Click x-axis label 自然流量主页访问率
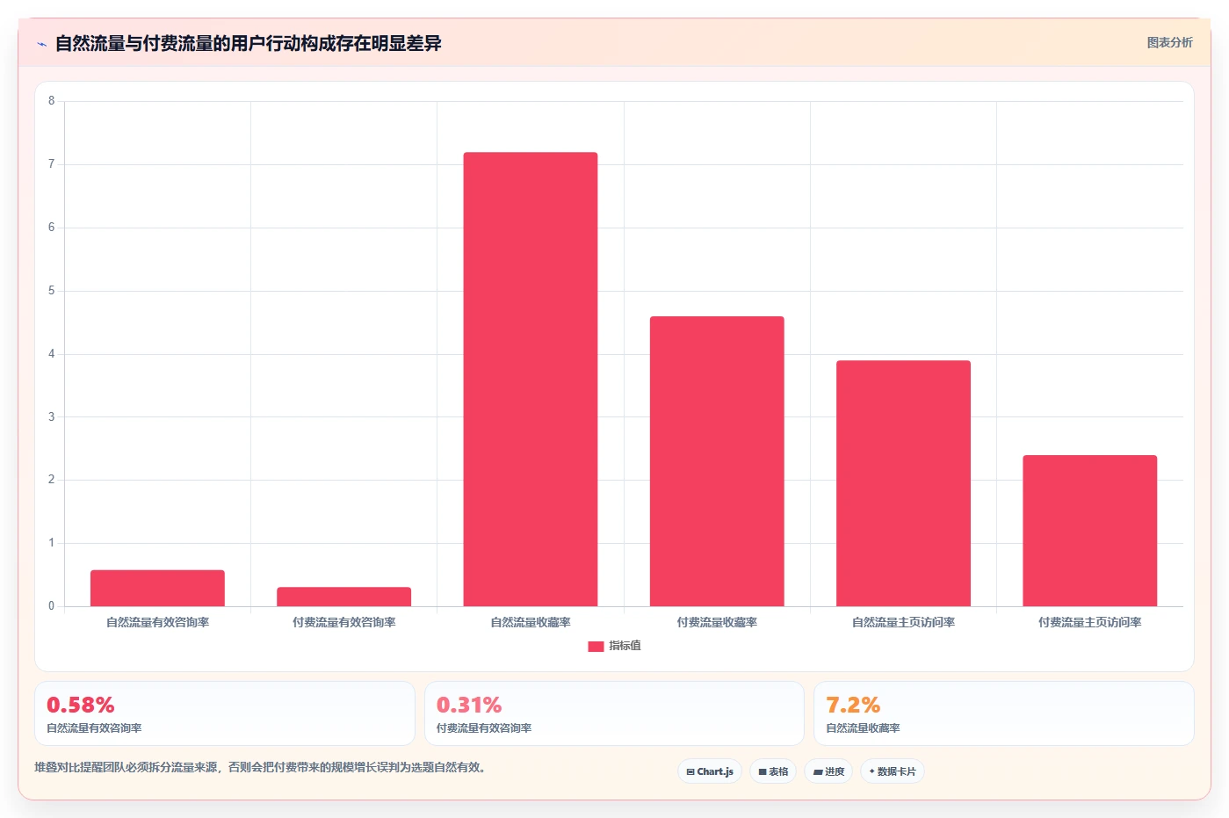The height and width of the screenshot is (818, 1229). [x=903, y=622]
